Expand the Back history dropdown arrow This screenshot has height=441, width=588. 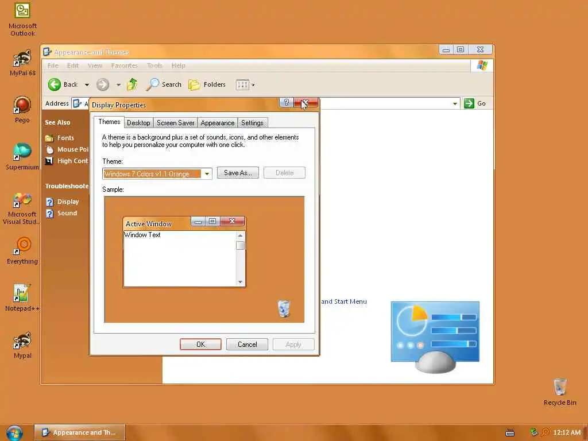(87, 85)
